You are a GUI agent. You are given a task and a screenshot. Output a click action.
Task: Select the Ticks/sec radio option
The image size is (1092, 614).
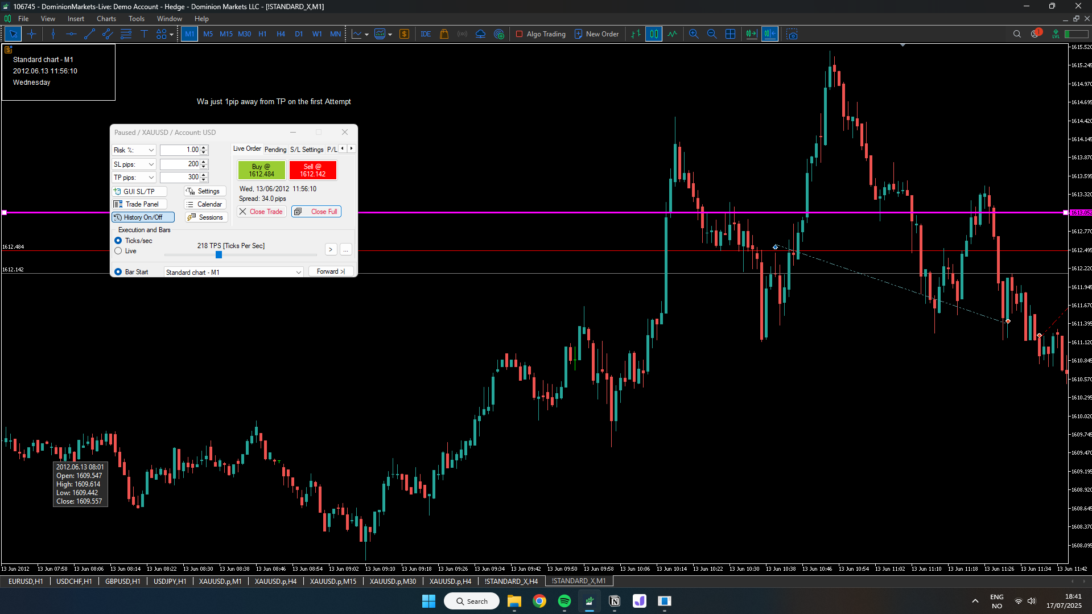(118, 241)
